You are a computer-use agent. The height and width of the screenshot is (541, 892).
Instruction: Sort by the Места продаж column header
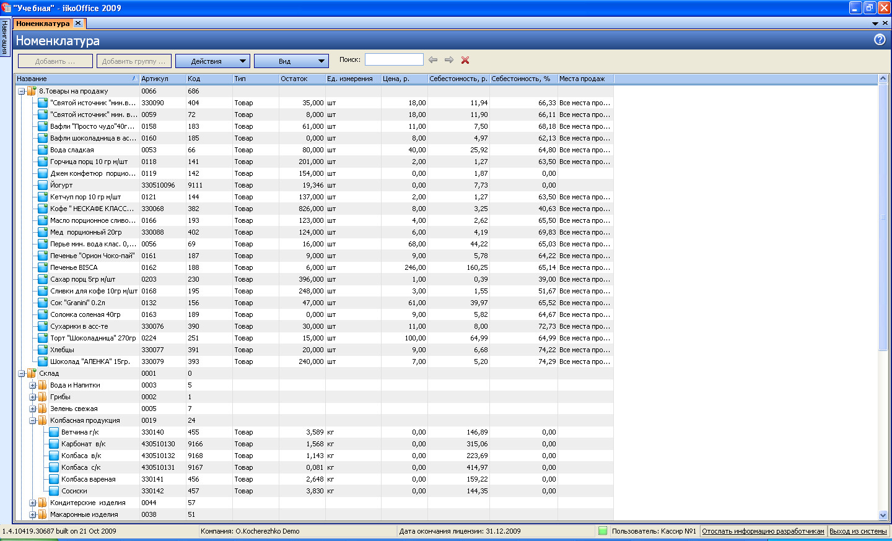coord(585,79)
